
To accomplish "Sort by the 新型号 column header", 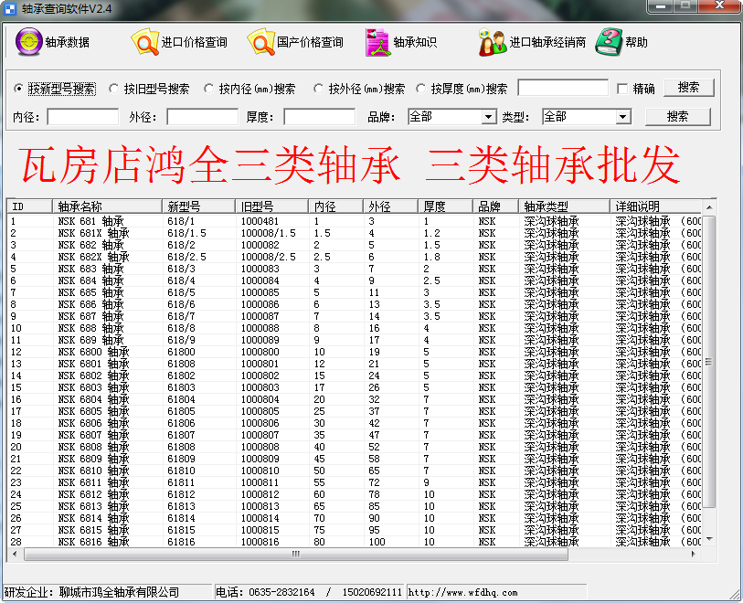I will tap(199, 206).
